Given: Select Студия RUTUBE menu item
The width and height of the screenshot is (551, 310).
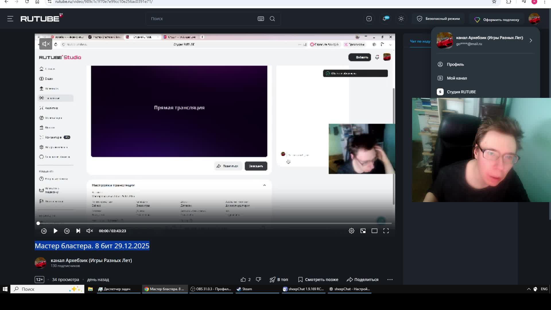Looking at the screenshot, I should (x=461, y=92).
